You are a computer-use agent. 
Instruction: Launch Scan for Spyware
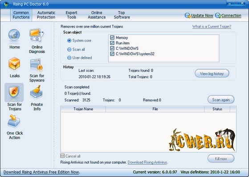click(37, 65)
